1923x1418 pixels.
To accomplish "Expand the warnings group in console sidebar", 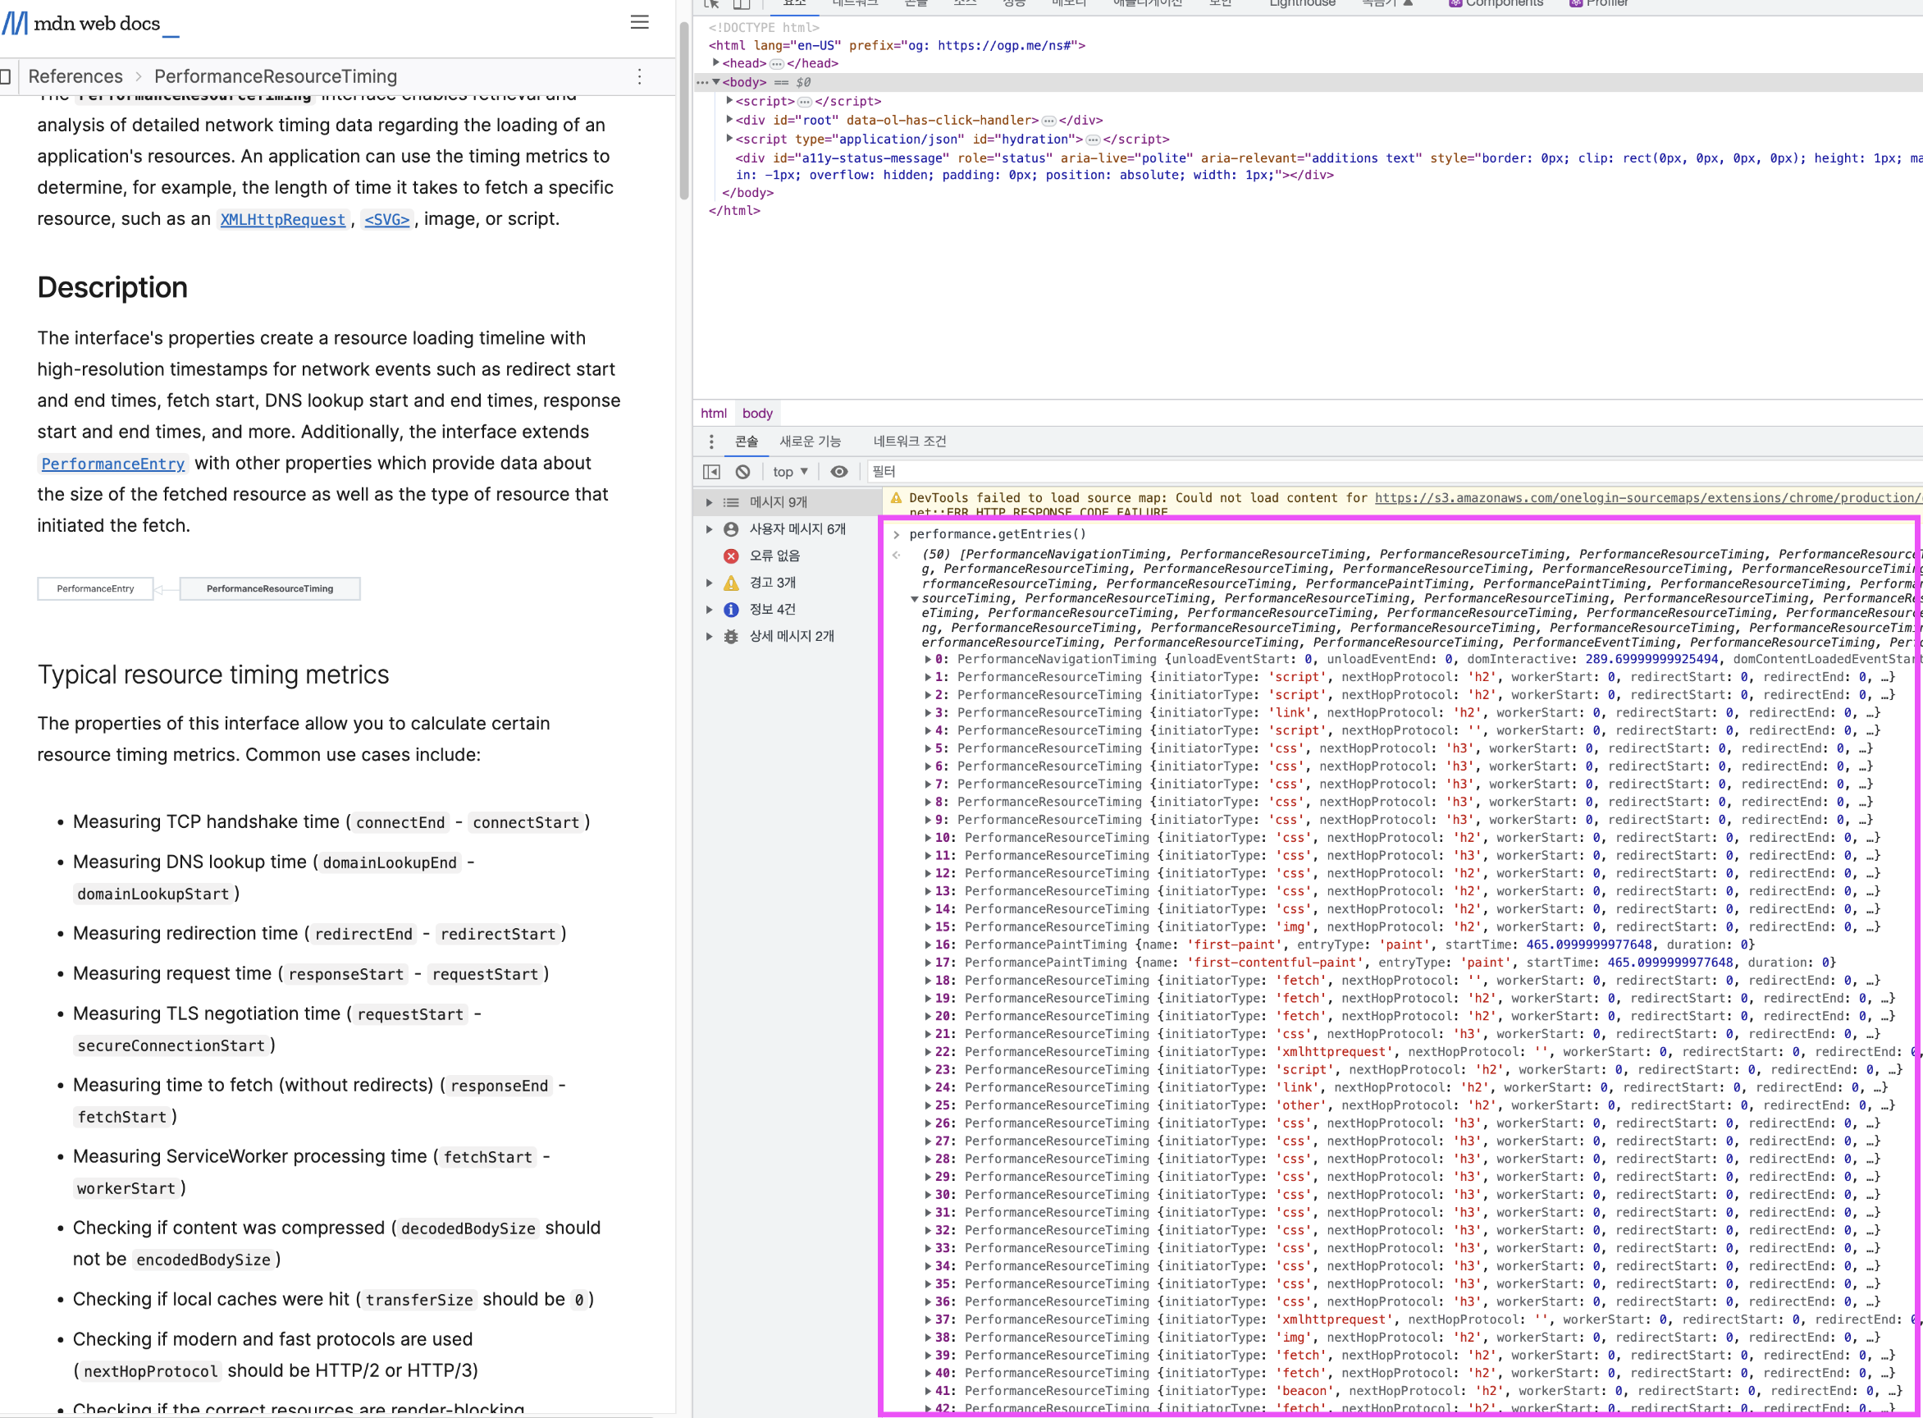I will coord(710,583).
